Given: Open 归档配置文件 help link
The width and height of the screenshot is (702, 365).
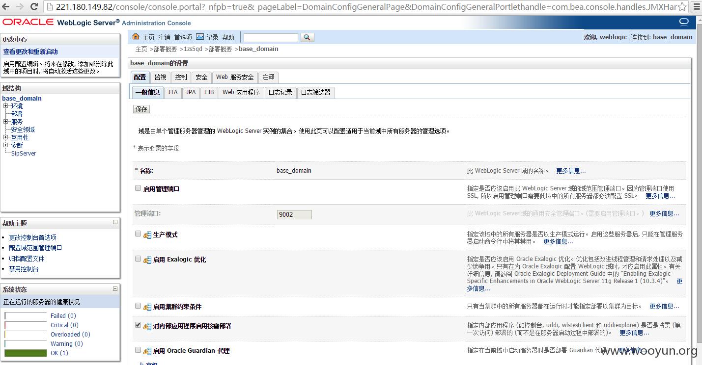Looking at the screenshot, I should pyautogui.click(x=27, y=259).
